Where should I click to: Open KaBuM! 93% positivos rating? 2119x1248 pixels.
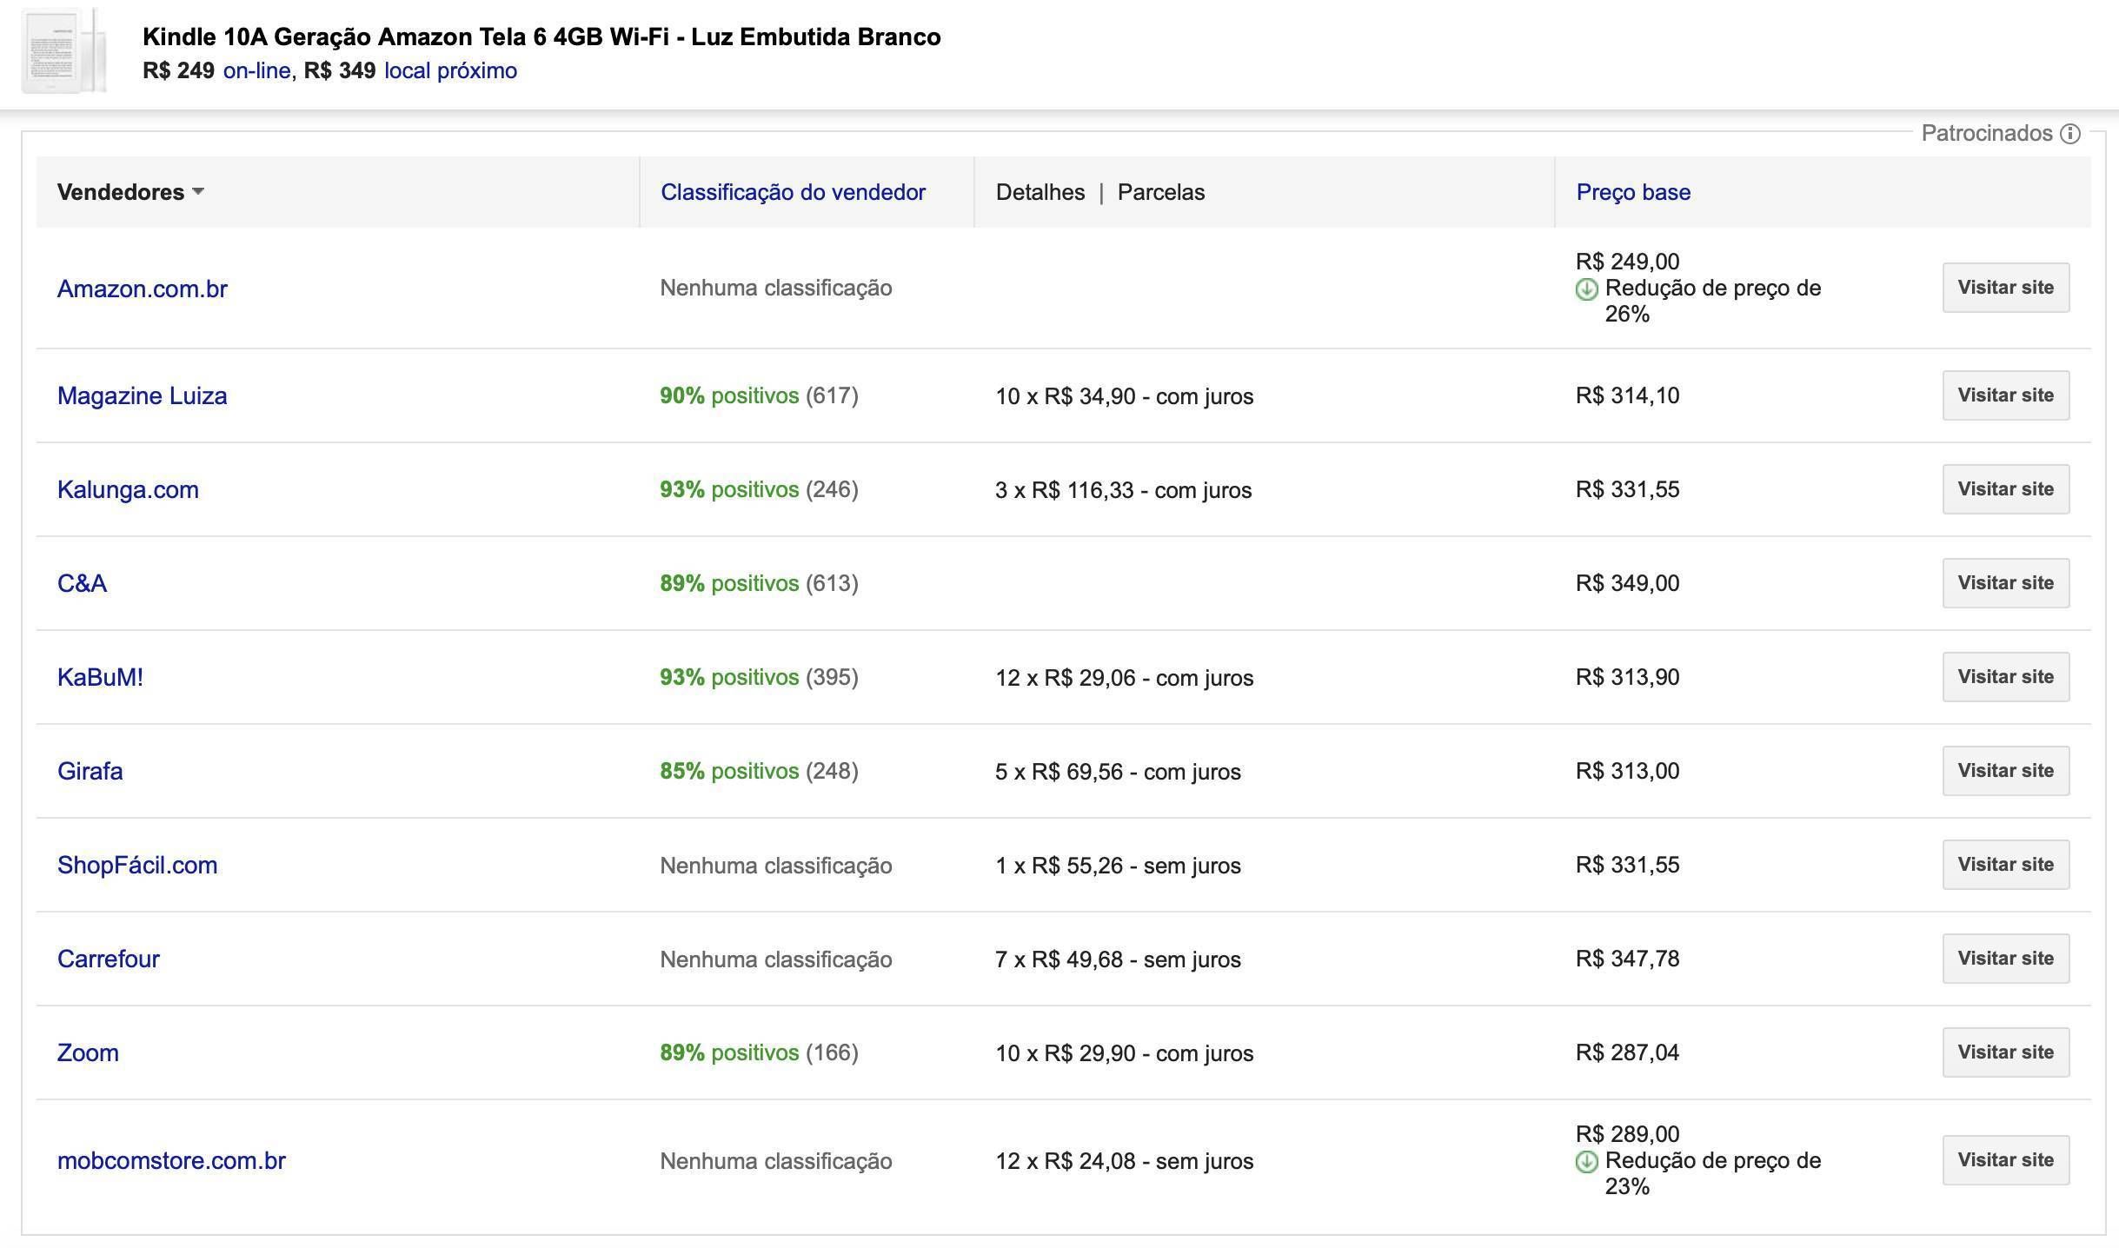pos(729,677)
